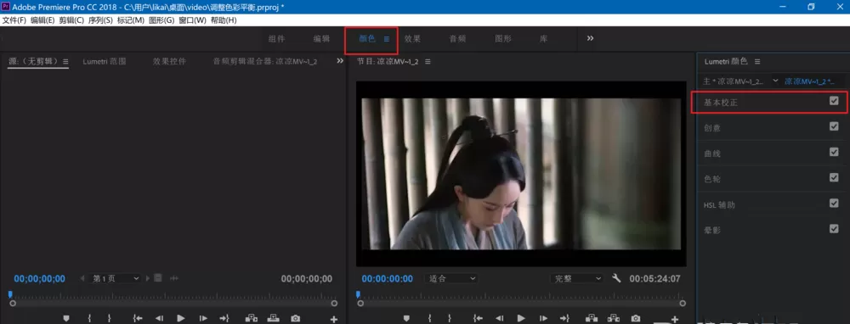
Task: Open 编辑(E) menu
Action: coord(42,20)
